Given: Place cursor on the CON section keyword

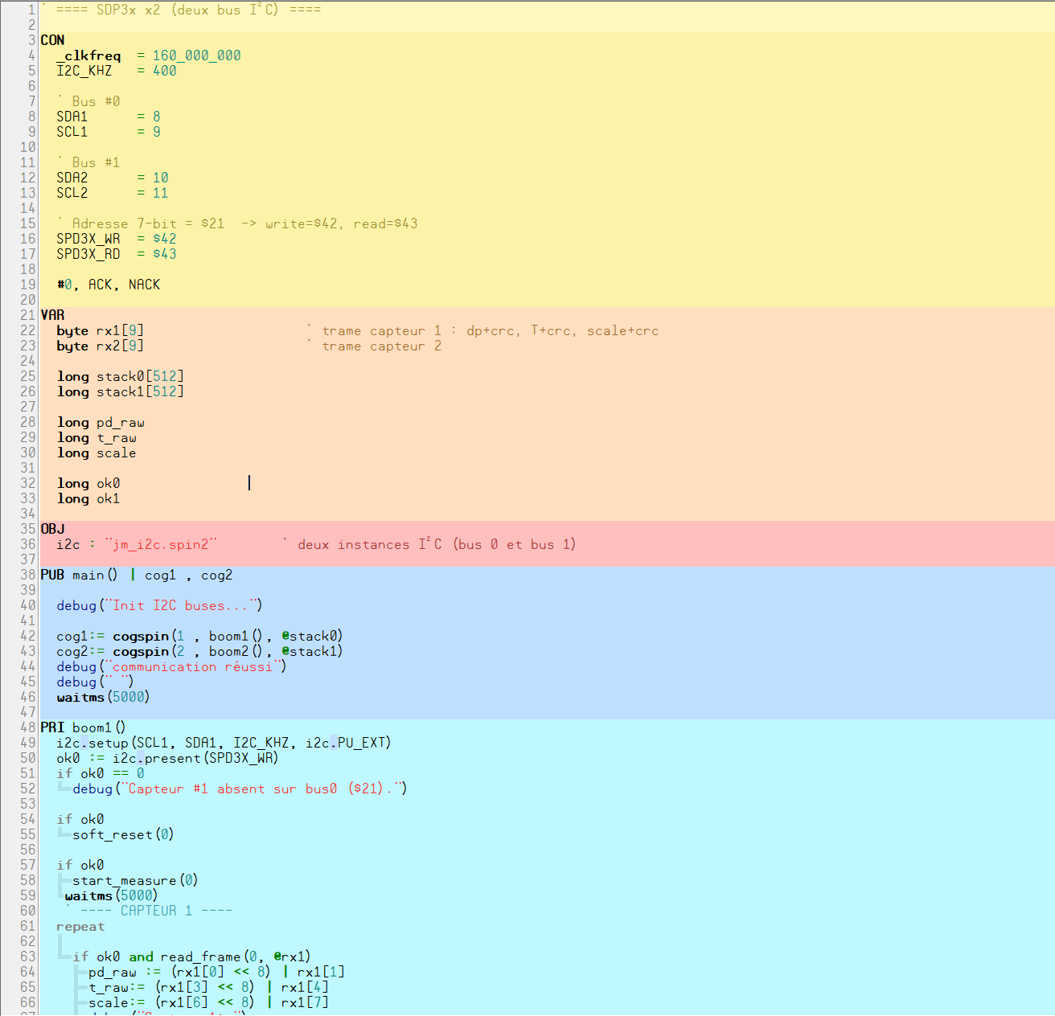Looking at the screenshot, I should tap(52, 40).
